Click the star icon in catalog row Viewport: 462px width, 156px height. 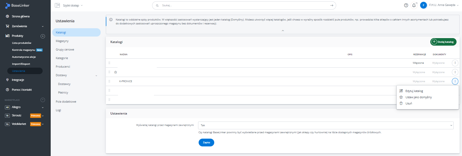116,72
